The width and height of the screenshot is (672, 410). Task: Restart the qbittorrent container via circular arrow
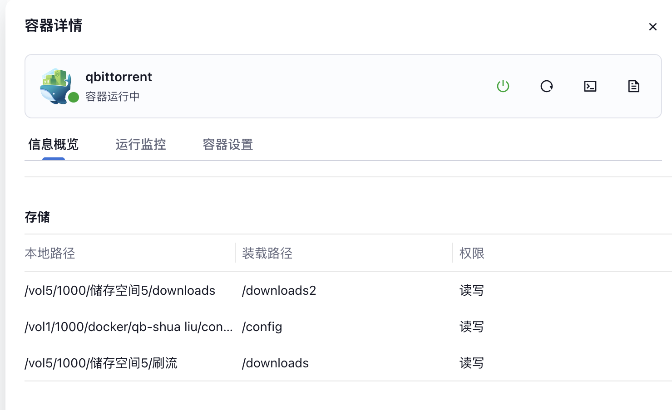tap(547, 86)
